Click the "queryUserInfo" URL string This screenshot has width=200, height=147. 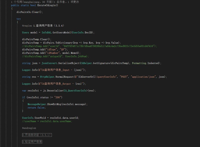pyautogui.click(x=106, y=77)
